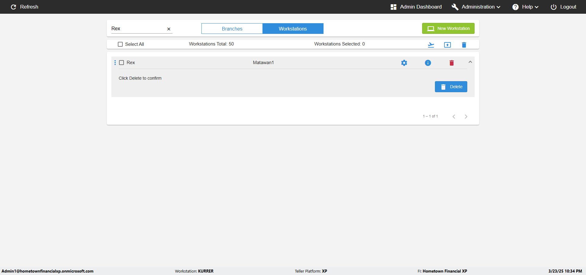The height and width of the screenshot is (275, 586).
Task: Open three-dot handle menu on Rex row
Action: click(x=115, y=63)
